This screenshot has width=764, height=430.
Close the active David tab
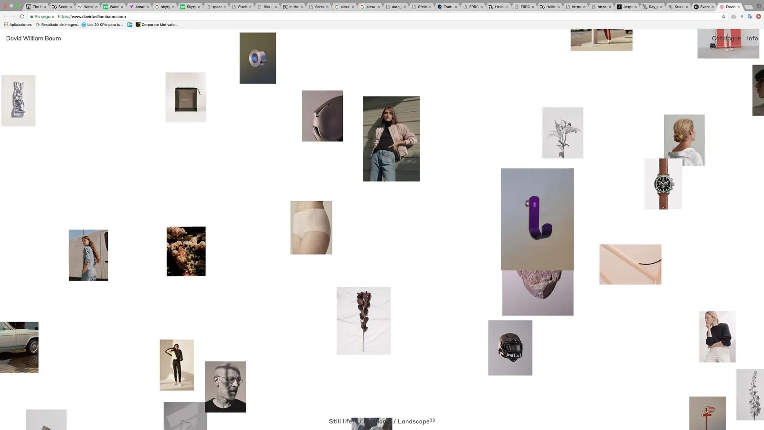click(x=738, y=7)
